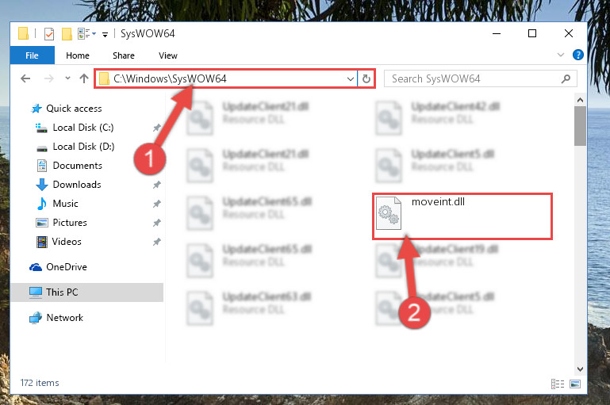This screenshot has height=405, width=610.
Task: Toggle the pin beside Local Disk (C:)
Action: [157, 128]
